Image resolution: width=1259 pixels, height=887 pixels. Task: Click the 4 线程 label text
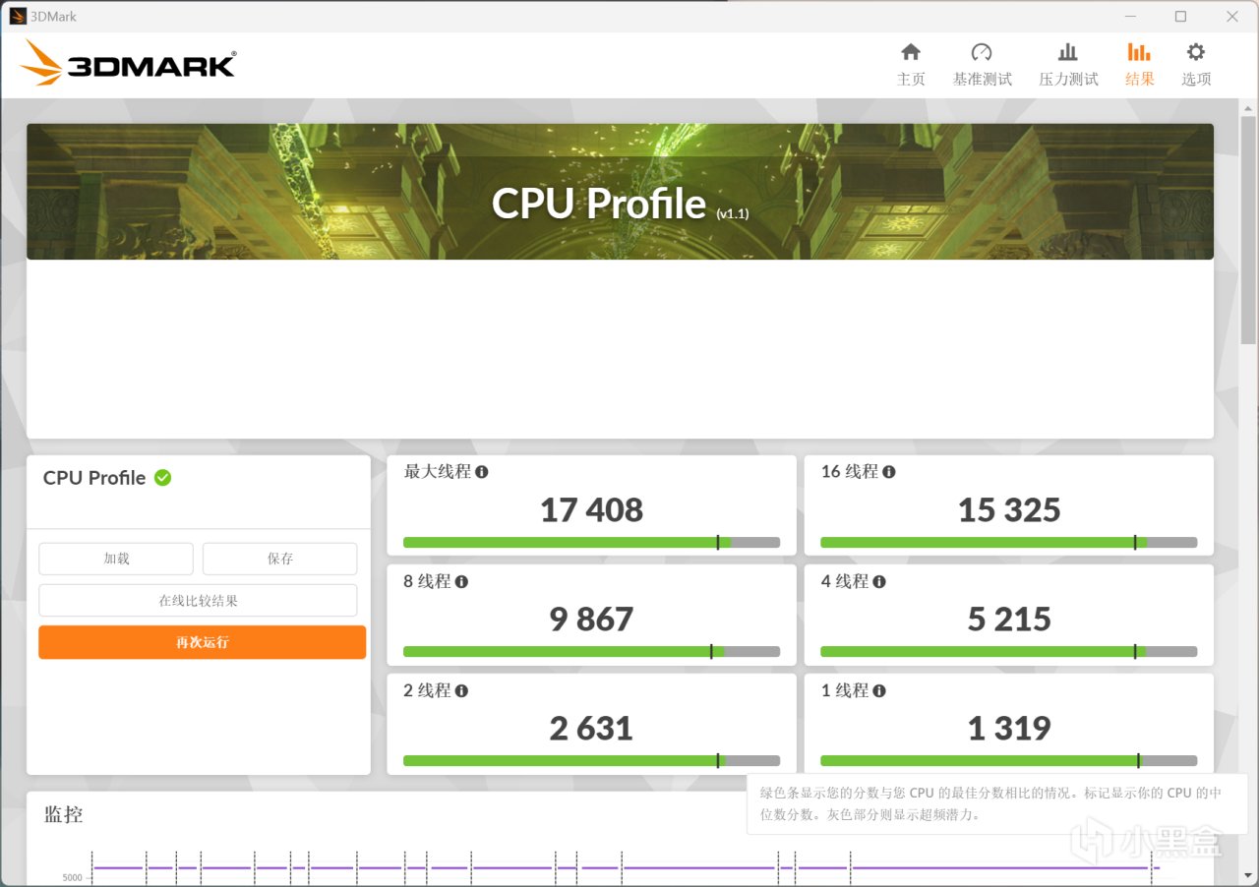click(x=845, y=581)
